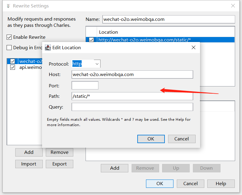Viewport: 242px width, 195px height.
Task: Click OK in Rewrite Settings window
Action: tap(159, 184)
